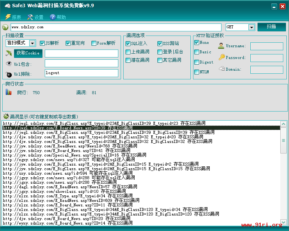Click the URL address input field
289x231 pixels.
click(x=116, y=27)
